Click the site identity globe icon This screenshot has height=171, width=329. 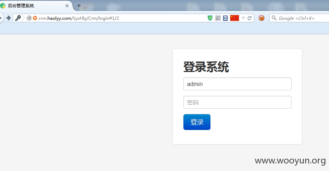(x=29, y=18)
